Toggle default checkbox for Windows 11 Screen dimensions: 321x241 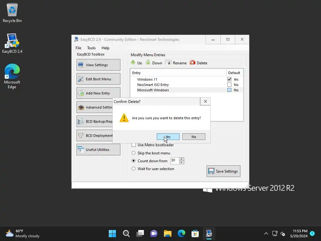[x=229, y=79]
